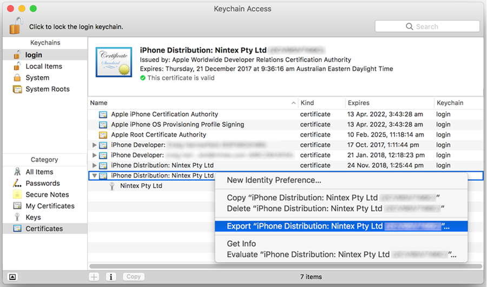
Task: Click the large certificate thumbnail
Action: [114, 62]
